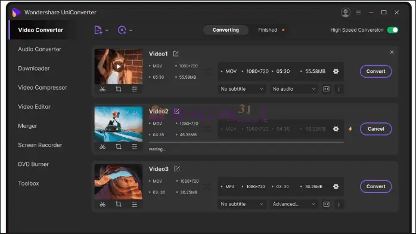Screen dimensions: 416x234
Task: Open Video3 output settings gear
Action: [336, 186]
